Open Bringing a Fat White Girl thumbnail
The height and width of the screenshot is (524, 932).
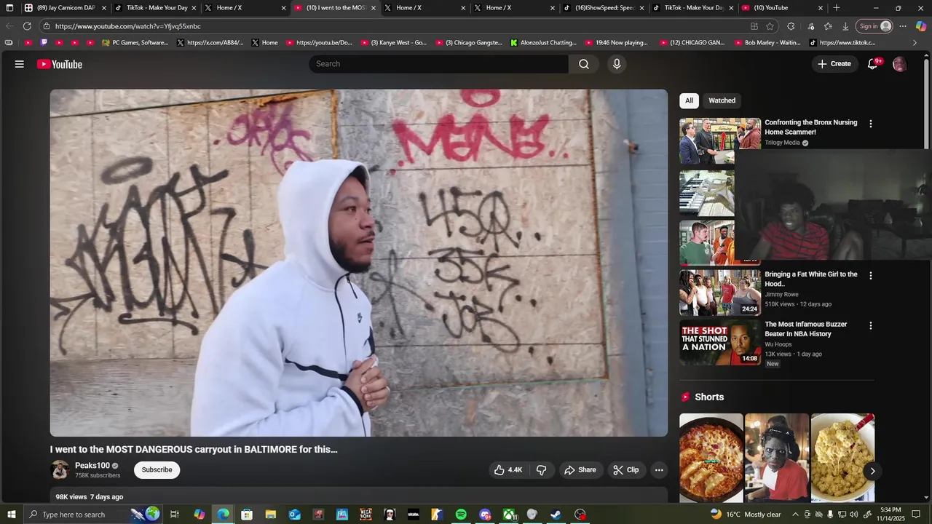[720, 293]
